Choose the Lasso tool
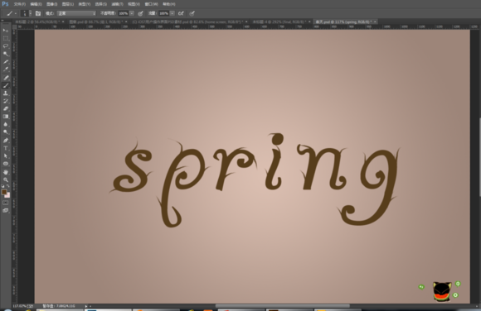The image size is (481, 311). click(6, 46)
